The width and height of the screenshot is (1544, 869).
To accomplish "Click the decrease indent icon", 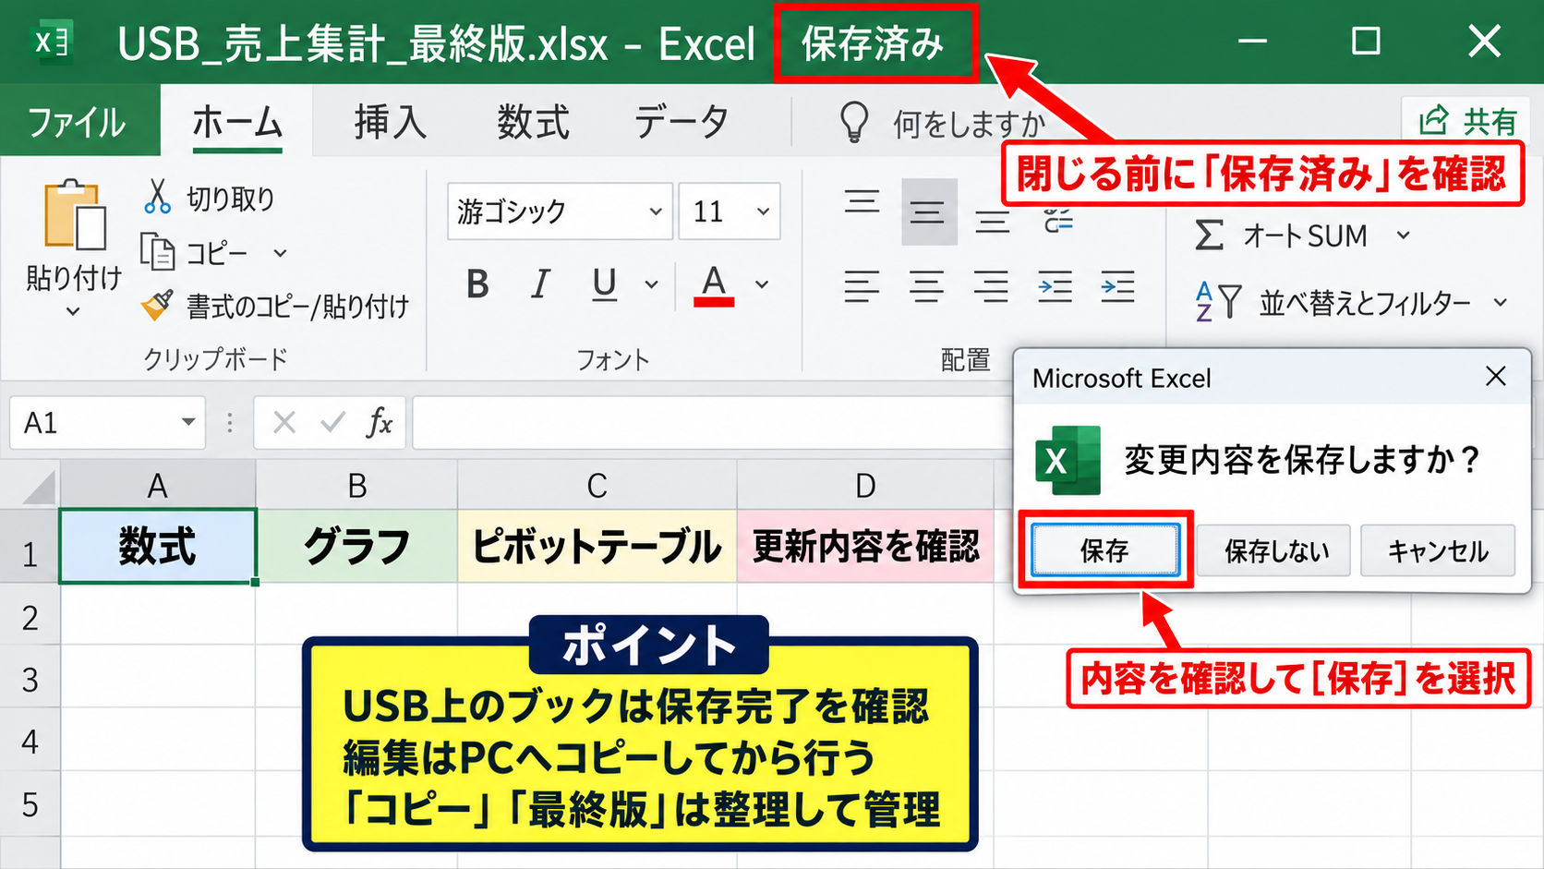I will [1055, 287].
